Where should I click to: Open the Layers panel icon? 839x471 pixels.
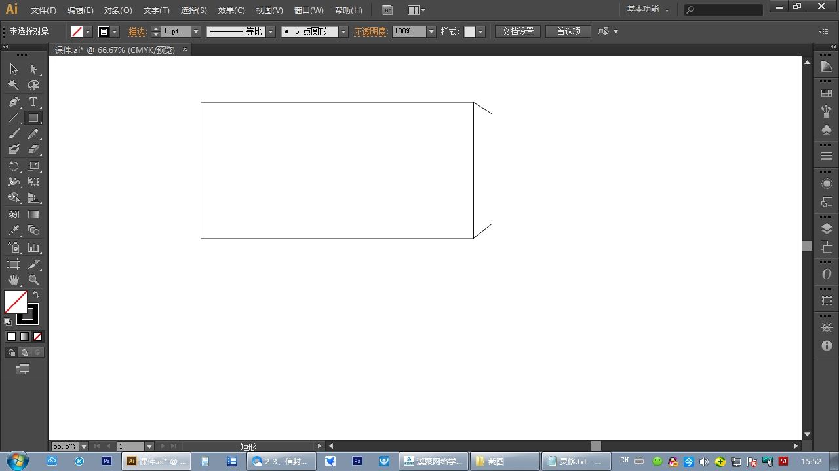pos(827,228)
